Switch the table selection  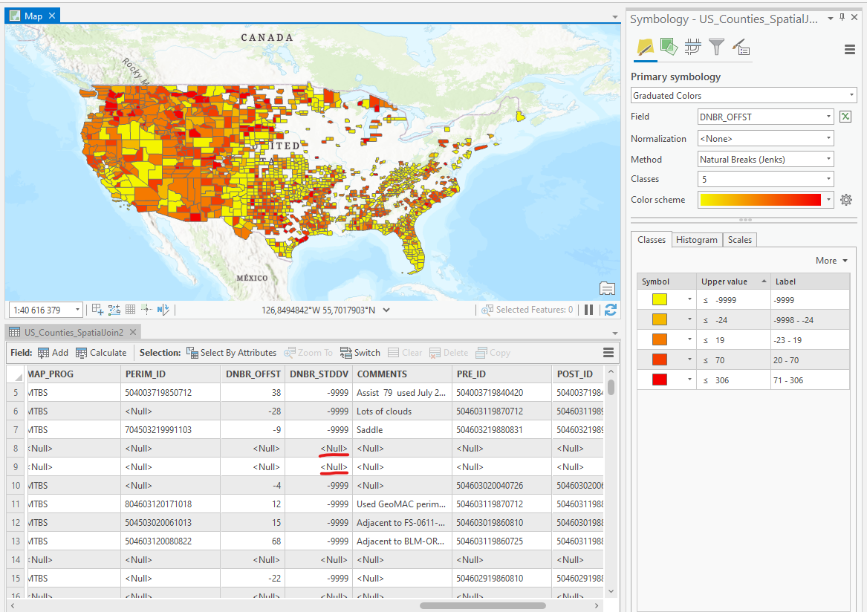click(360, 353)
